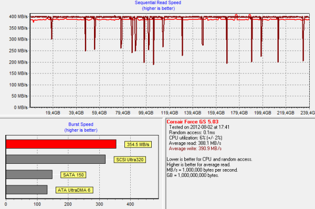The image size is (315, 209).
Task: Click the SCSI Ultra320 label
Action: 130,160
